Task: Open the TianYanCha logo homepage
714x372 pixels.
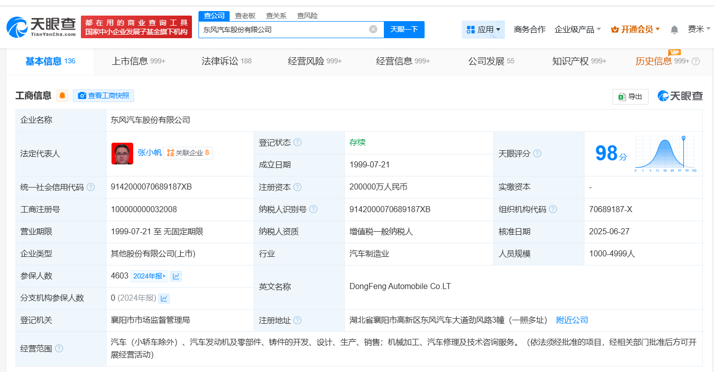Action: [41, 27]
